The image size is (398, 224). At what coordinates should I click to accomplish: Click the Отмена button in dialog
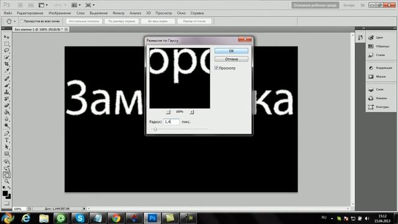(231, 59)
